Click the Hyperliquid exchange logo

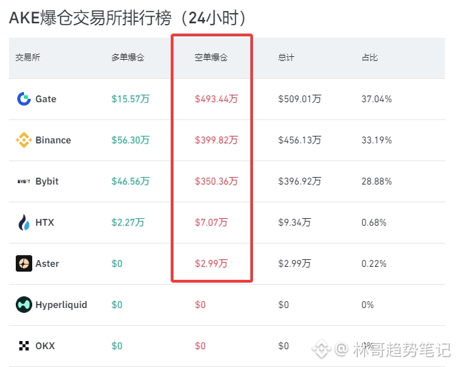click(24, 305)
